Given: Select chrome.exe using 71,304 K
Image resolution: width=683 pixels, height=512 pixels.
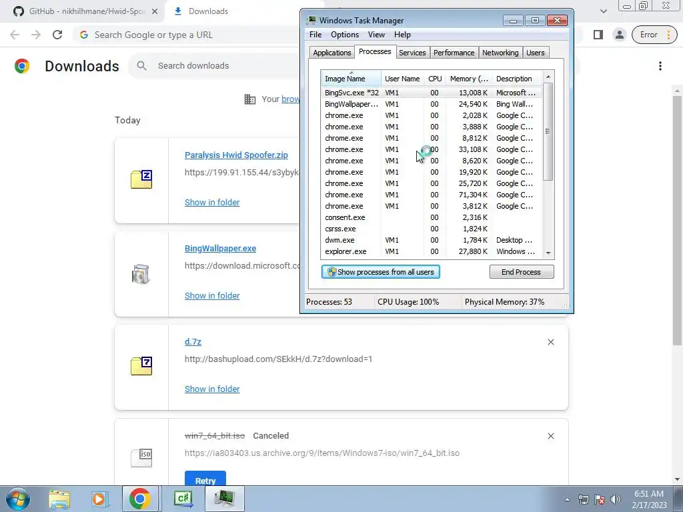Looking at the screenshot, I should coord(432,195).
